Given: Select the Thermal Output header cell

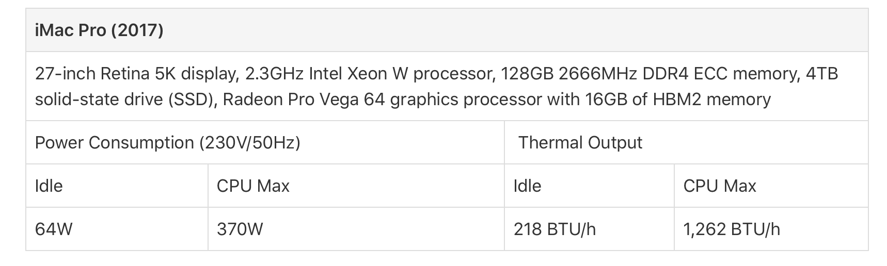Looking at the screenshot, I should [x=580, y=143].
